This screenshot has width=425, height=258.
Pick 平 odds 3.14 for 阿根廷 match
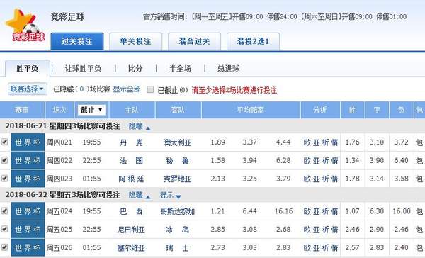click(377, 179)
